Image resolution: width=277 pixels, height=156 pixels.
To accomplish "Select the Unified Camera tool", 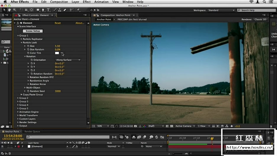I will pyautogui.click(x=26, y=10).
